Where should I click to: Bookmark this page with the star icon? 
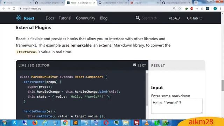pos(180,8)
